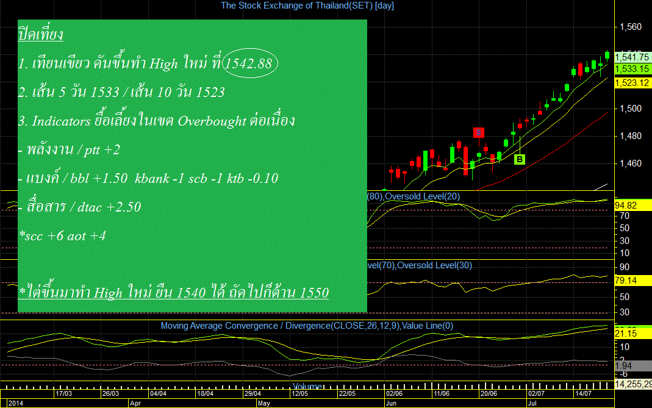
Task: Click the 94.82 stochastic value label
Action: (x=633, y=206)
